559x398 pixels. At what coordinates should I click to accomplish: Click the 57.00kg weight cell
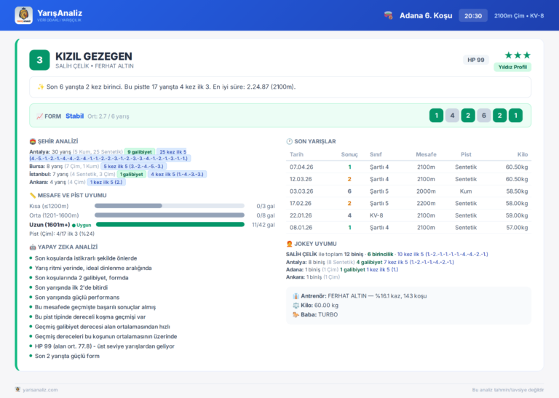(517, 228)
